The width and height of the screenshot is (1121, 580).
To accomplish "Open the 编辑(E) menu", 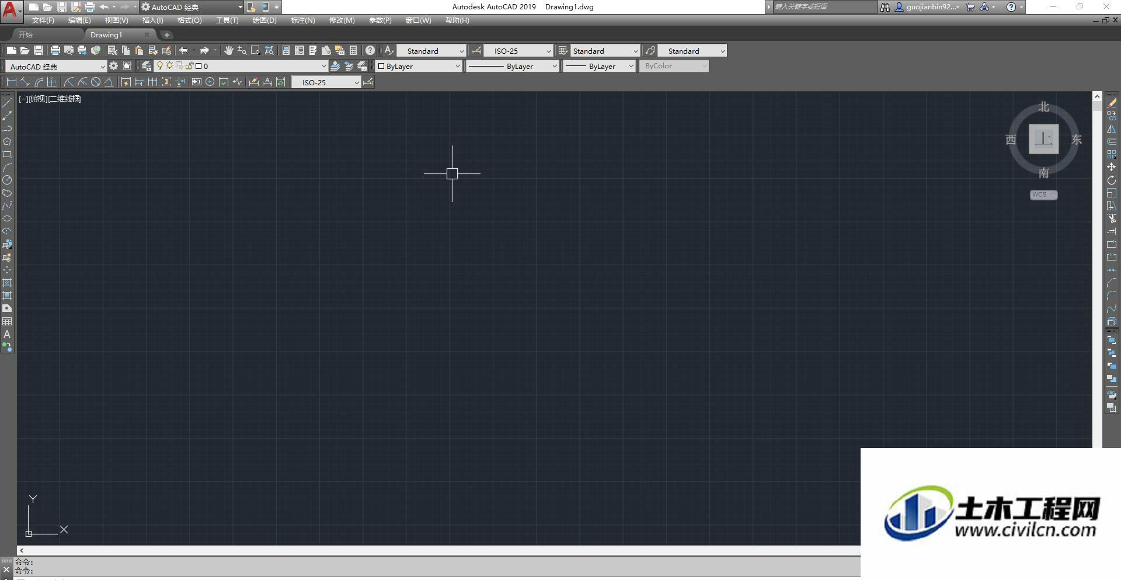I will [79, 20].
